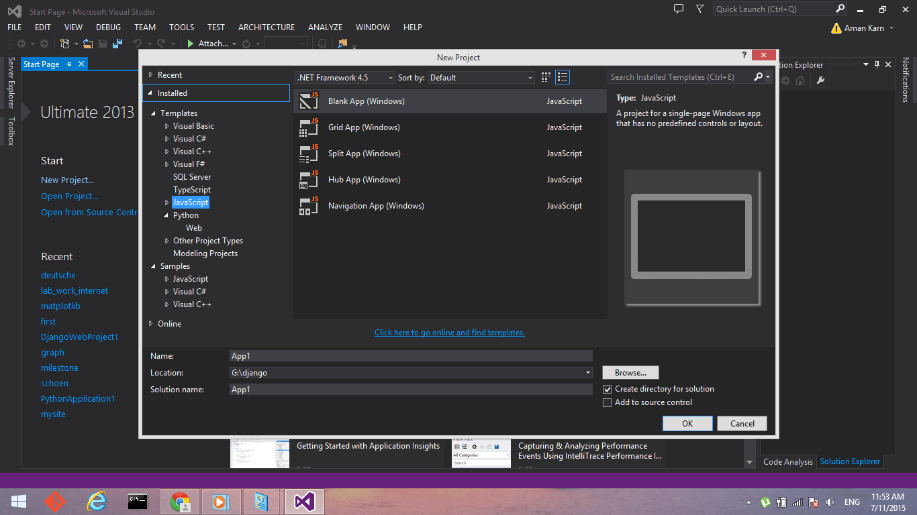This screenshot has width=917, height=515.
Task: Click inside the Solution name input field
Action: pyautogui.click(x=410, y=389)
